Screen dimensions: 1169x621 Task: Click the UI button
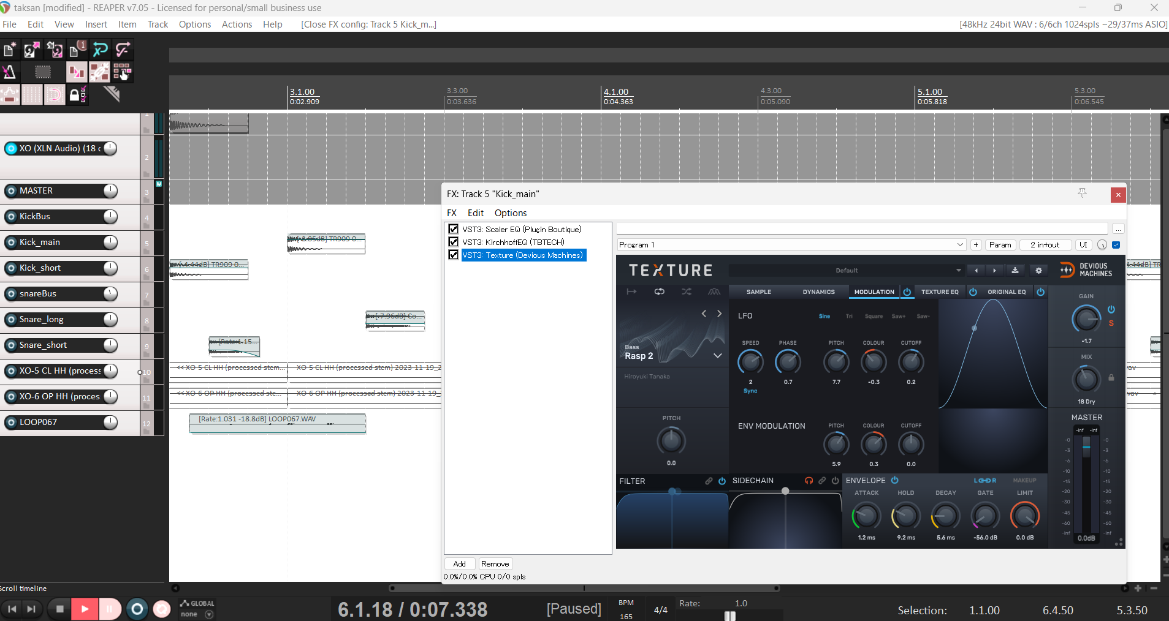click(1083, 245)
